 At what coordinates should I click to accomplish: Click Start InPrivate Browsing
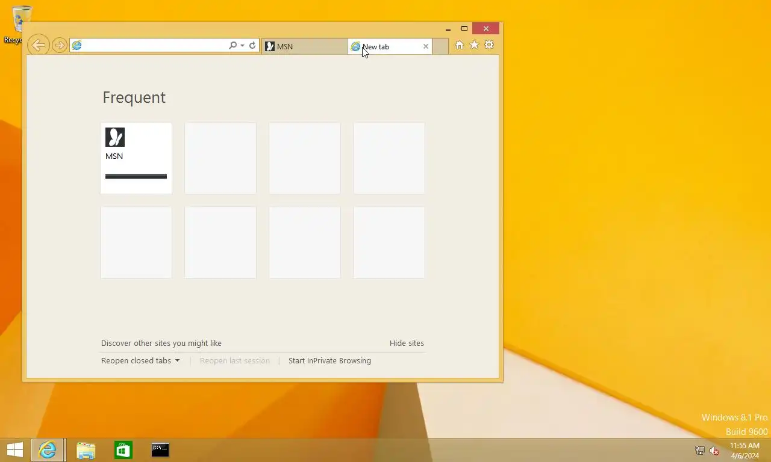coord(329,361)
